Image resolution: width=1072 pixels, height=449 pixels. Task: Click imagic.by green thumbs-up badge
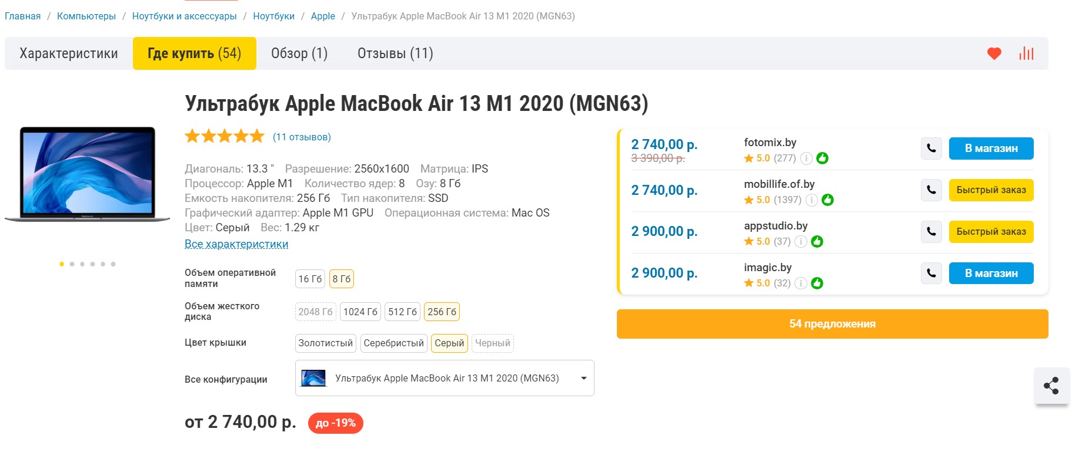(817, 283)
